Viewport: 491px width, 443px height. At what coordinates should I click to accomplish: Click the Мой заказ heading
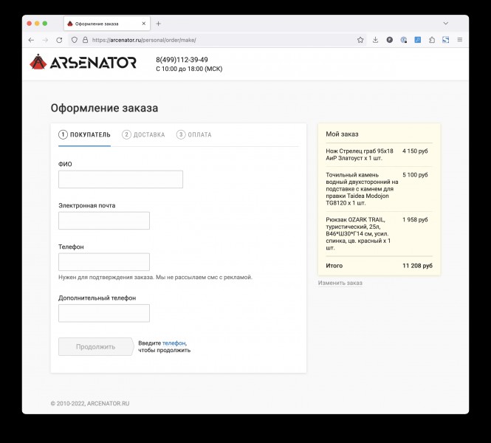pyautogui.click(x=342, y=134)
